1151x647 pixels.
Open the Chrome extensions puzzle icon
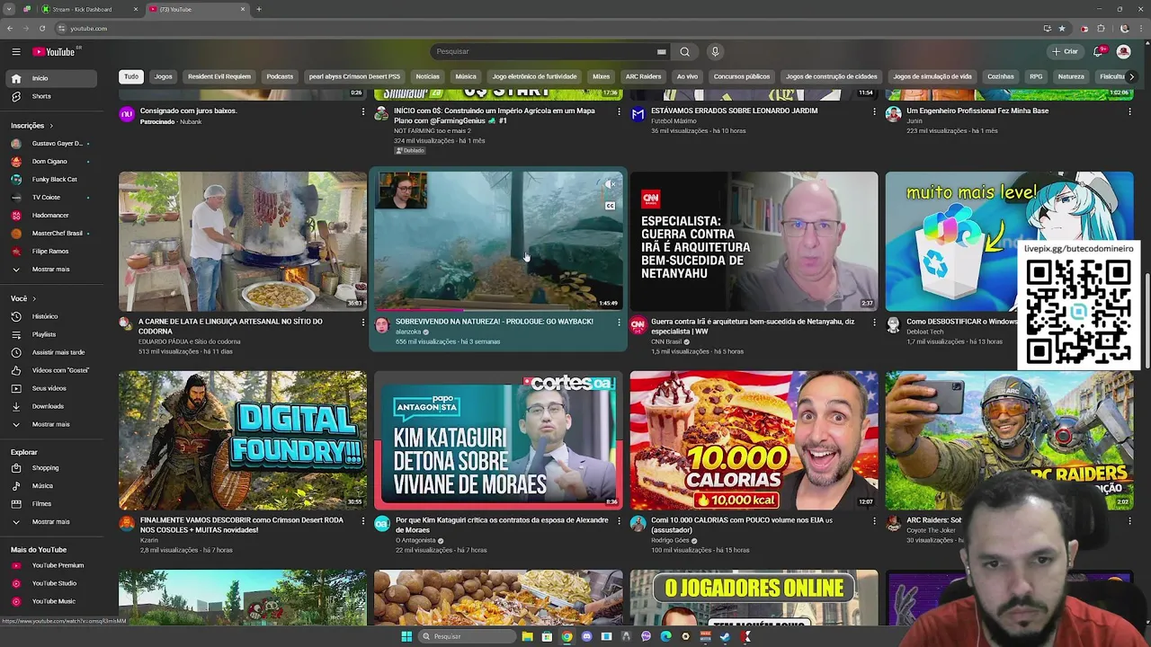1101,29
